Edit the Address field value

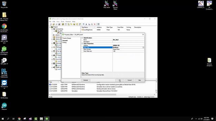point(128,45)
